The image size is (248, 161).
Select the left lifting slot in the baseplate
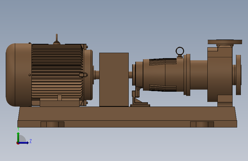pos(53,124)
